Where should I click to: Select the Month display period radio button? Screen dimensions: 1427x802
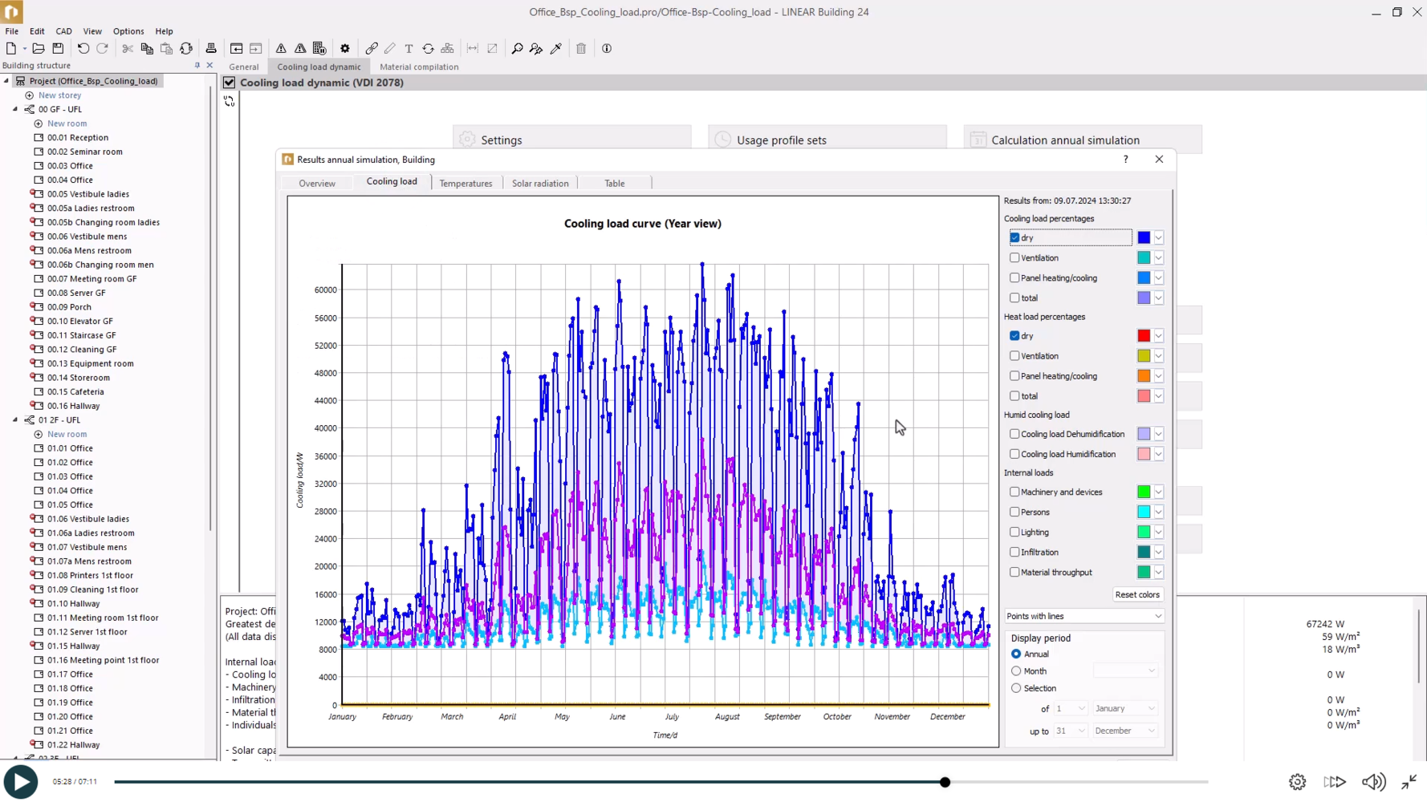(x=1016, y=671)
